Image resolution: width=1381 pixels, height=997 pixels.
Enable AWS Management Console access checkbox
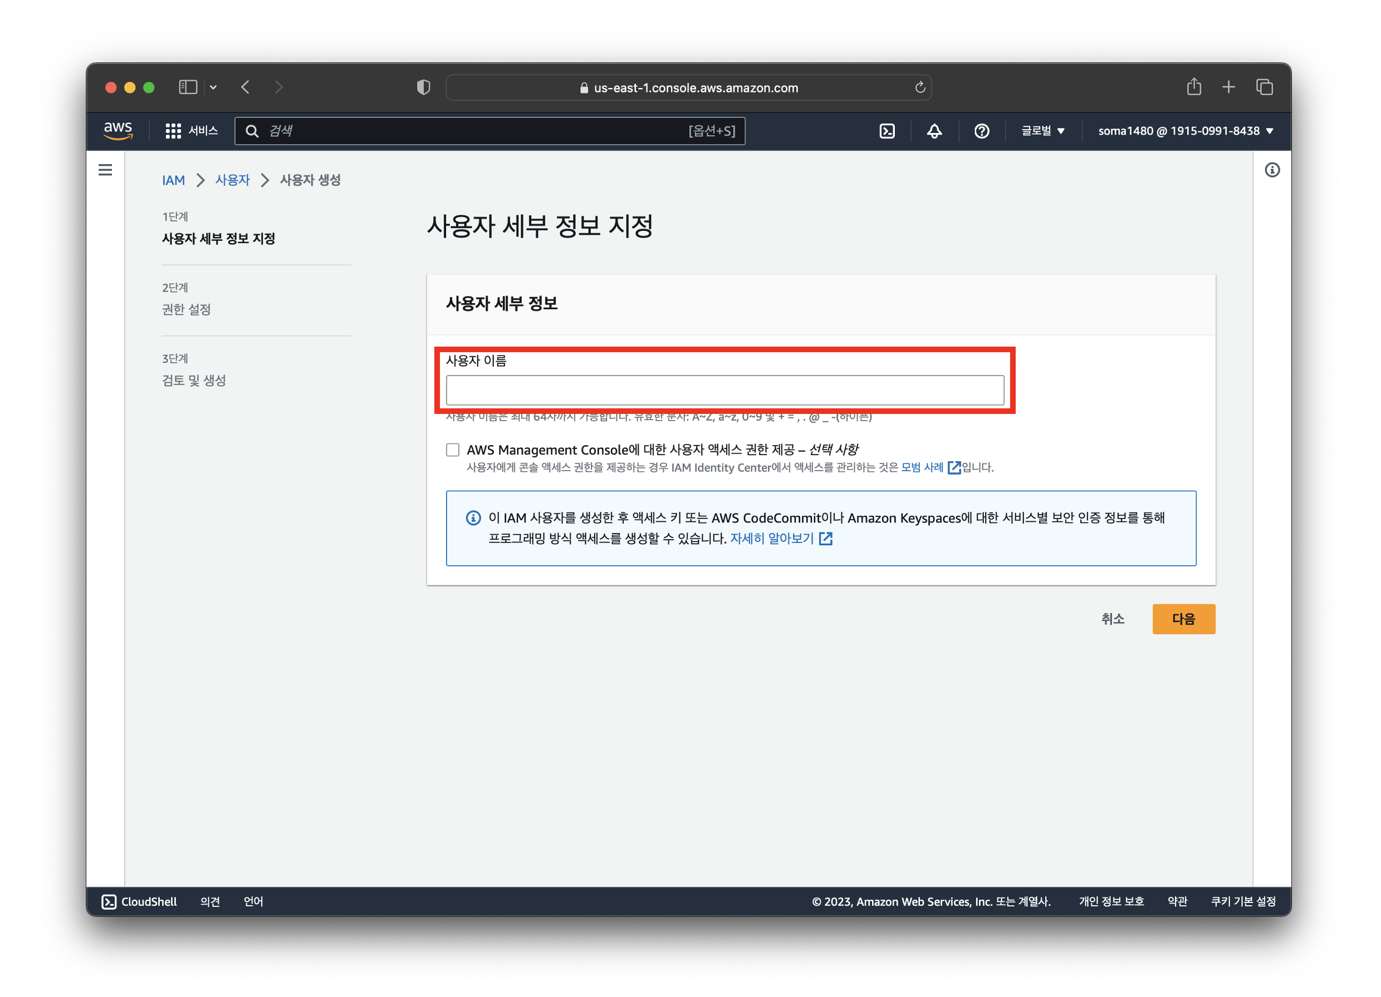coord(452,450)
